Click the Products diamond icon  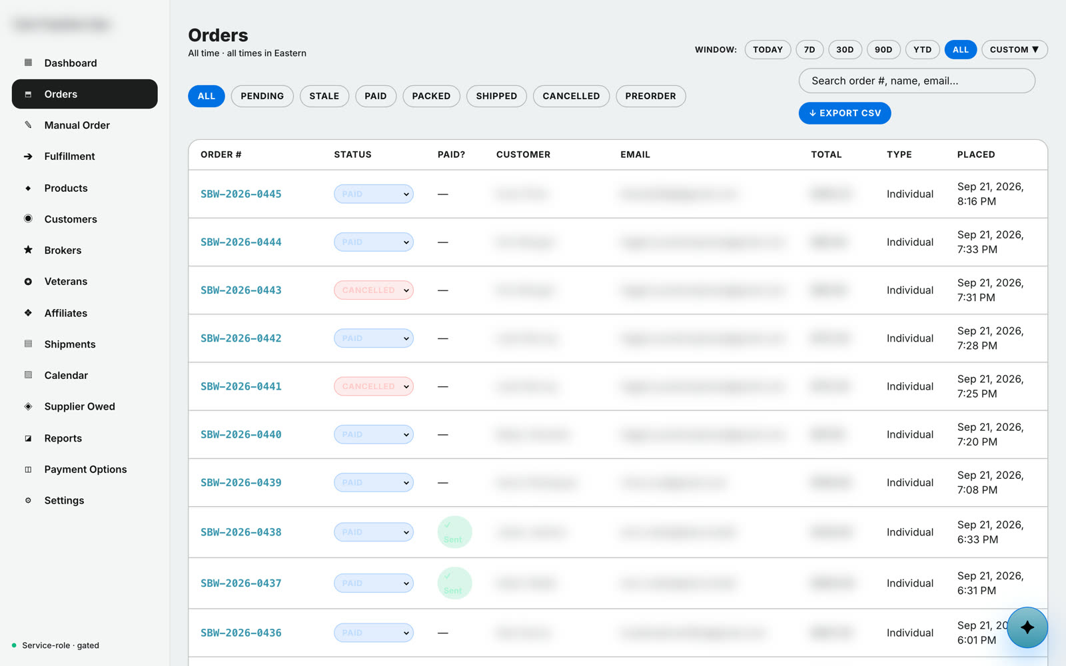(28, 188)
